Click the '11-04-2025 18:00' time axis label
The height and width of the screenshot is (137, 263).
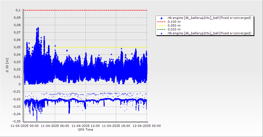click(116, 126)
